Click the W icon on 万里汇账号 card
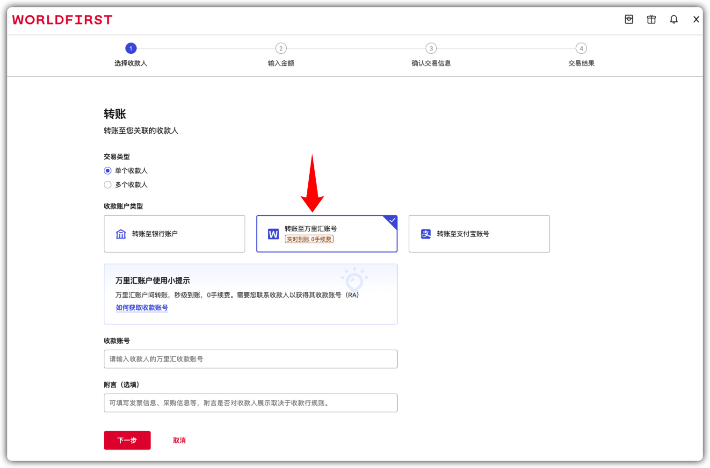Viewport: 710px width, 468px height. [273, 233]
